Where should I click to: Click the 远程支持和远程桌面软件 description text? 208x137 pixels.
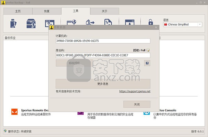[x=36, y=114]
